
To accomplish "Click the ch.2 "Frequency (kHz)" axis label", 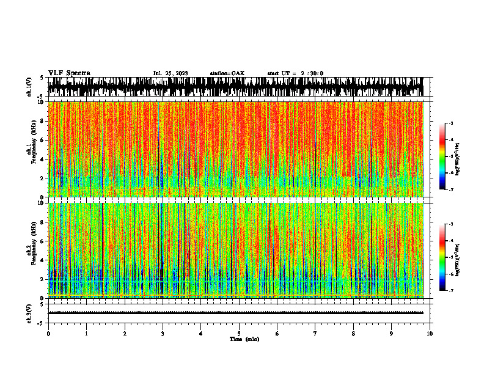I will click(x=34, y=243).
